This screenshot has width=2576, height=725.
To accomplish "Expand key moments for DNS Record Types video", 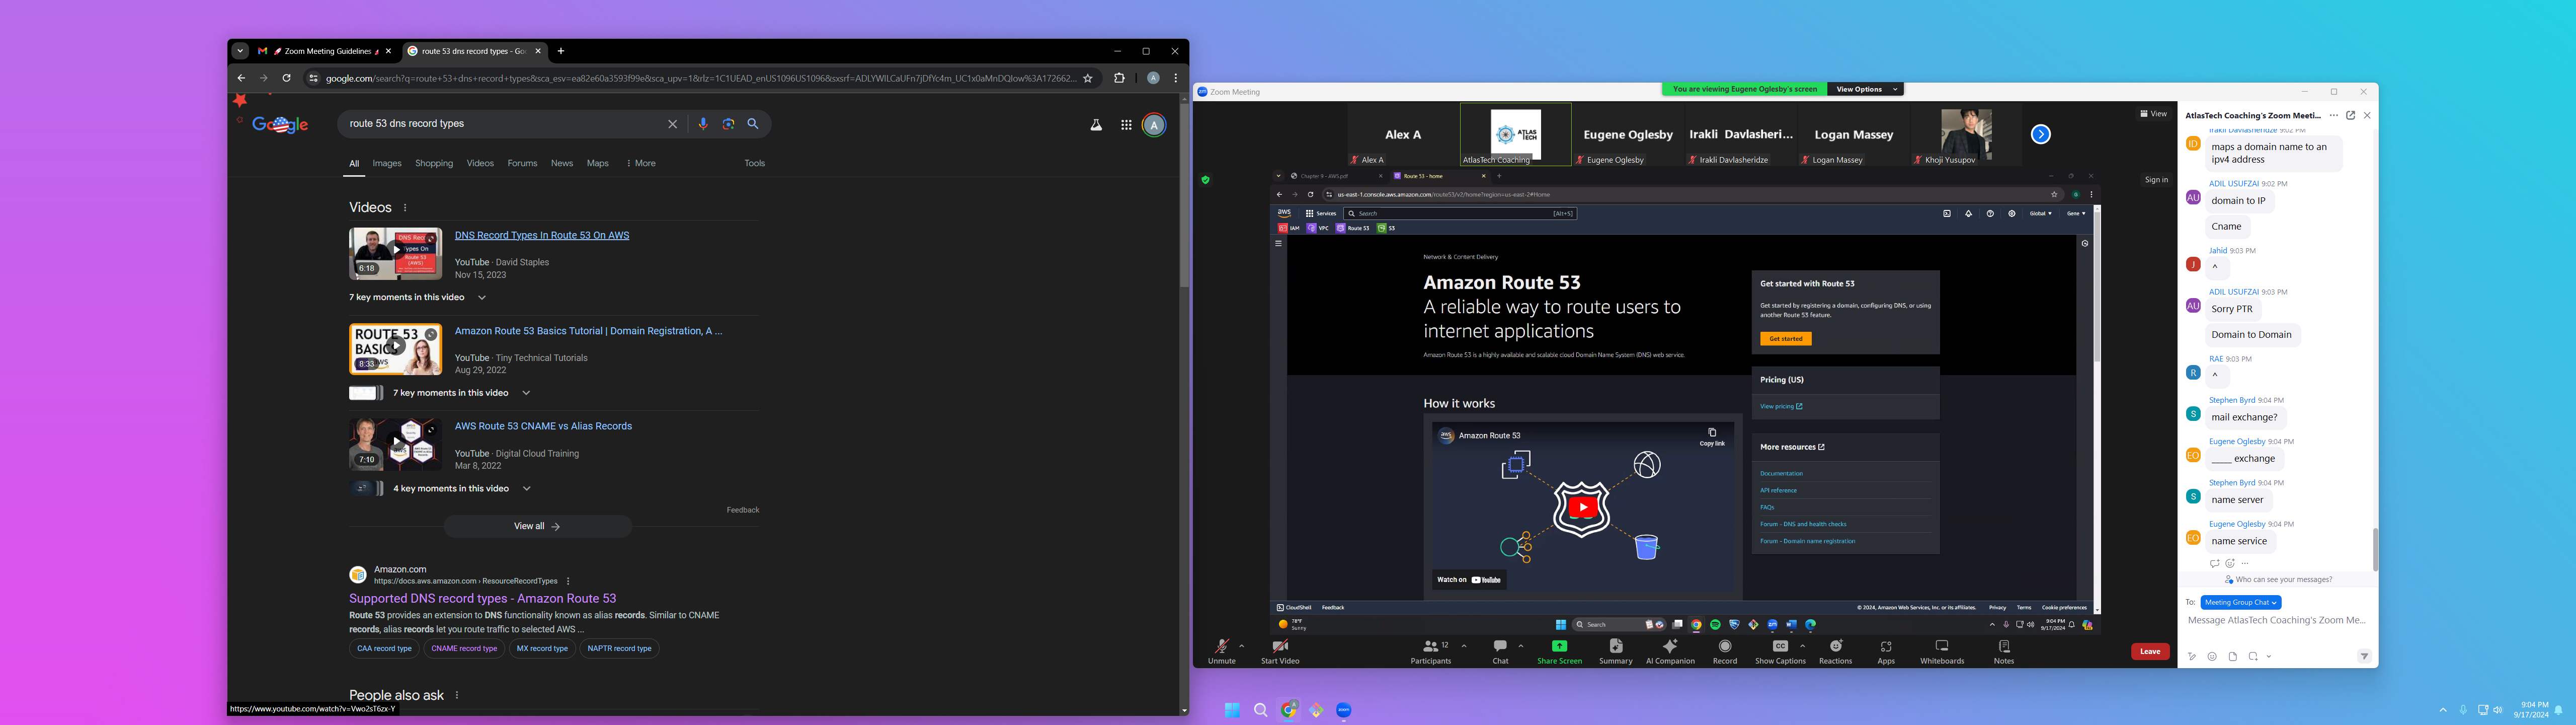I will point(482,298).
